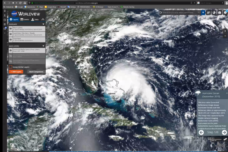The height and width of the screenshot is (152, 228).
Task: Add a web panel with the plus icon
Action: tap(5, 33)
